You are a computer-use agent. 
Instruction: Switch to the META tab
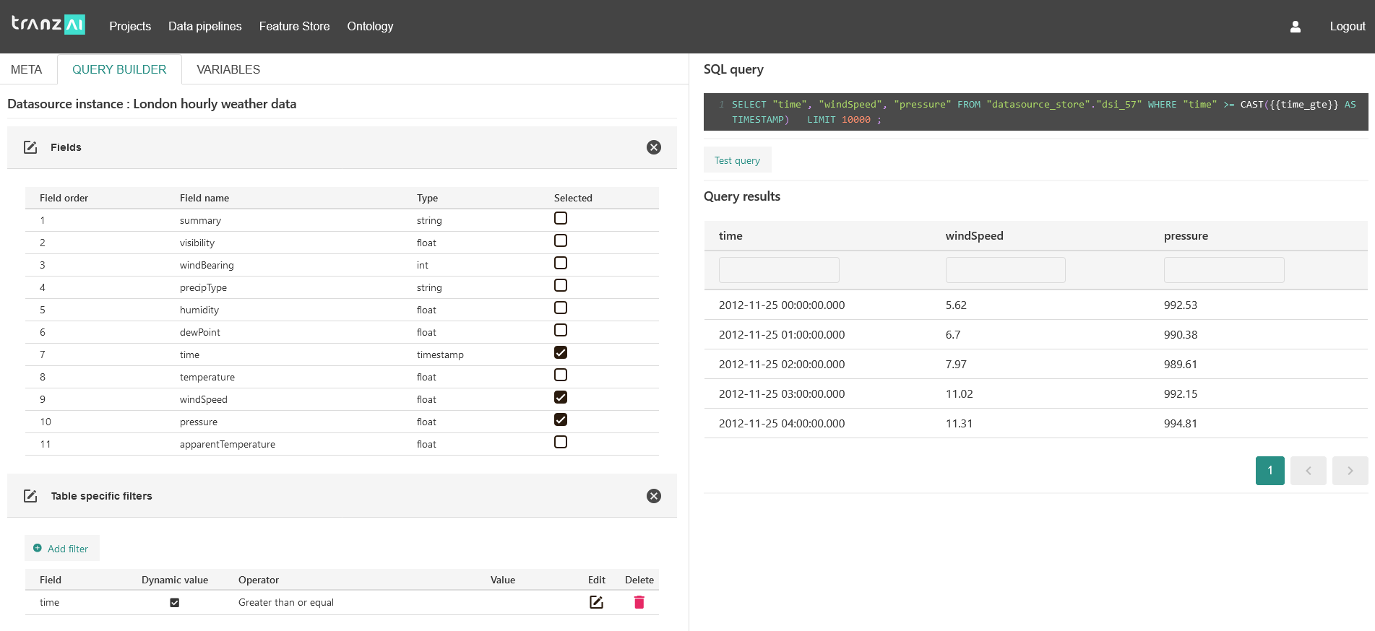27,69
